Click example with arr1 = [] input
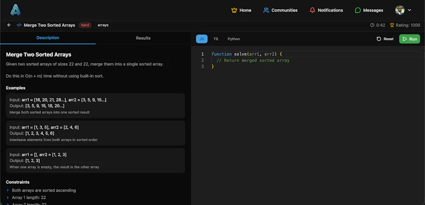Viewport: 425px width, 205px height. [96, 161]
